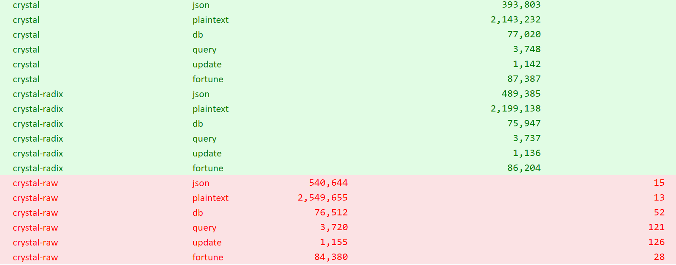Click the crystal-raw db error count 52
Image resolution: width=676 pixels, height=265 pixels.
(659, 212)
